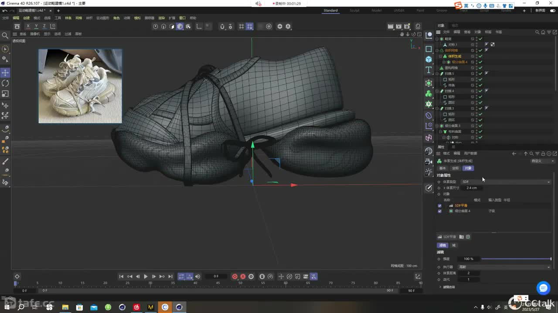Open snap settings gear-magnet icon
This screenshot has height=313, width=558.
(x=231, y=27)
